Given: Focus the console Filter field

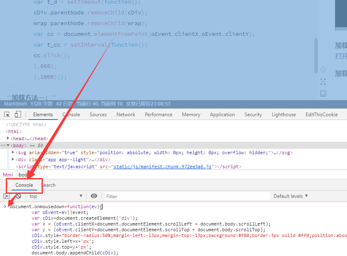Looking at the screenshot, I should [x=187, y=196].
